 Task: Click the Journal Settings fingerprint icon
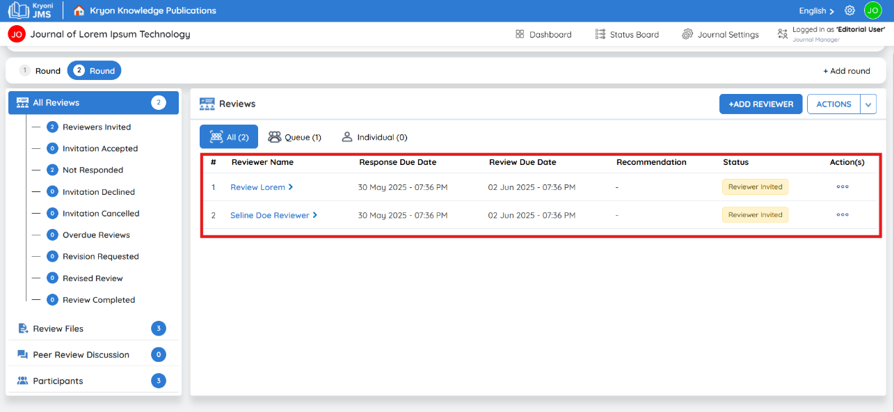[x=687, y=34]
